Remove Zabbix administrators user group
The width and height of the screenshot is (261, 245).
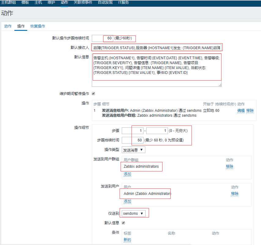(229, 166)
